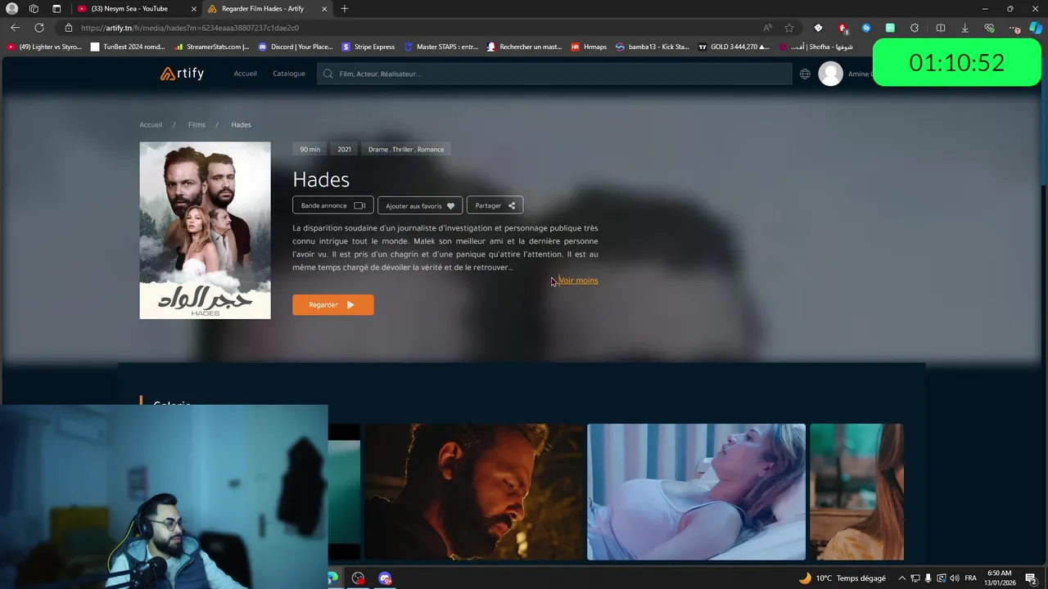This screenshot has width=1048, height=589.
Task: Activate read aloud icon in address bar
Action: (767, 28)
